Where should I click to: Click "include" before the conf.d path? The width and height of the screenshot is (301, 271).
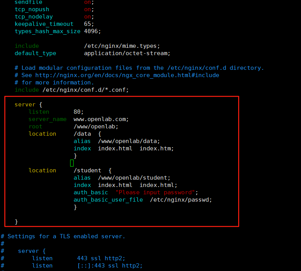27,90
